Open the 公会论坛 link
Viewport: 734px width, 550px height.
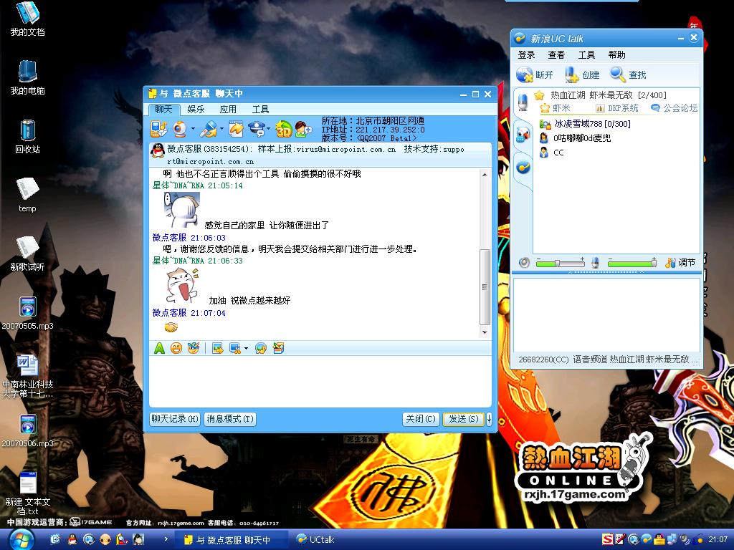[x=674, y=108]
